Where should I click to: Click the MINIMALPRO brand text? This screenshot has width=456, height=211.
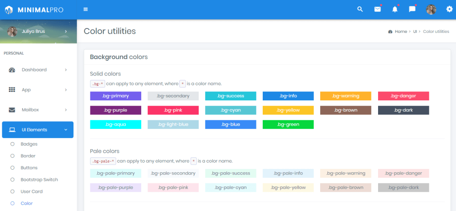(41, 10)
